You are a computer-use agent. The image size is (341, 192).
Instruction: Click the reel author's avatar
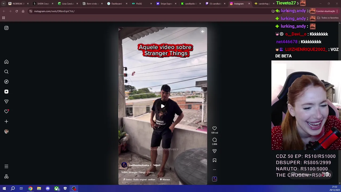click(124, 165)
